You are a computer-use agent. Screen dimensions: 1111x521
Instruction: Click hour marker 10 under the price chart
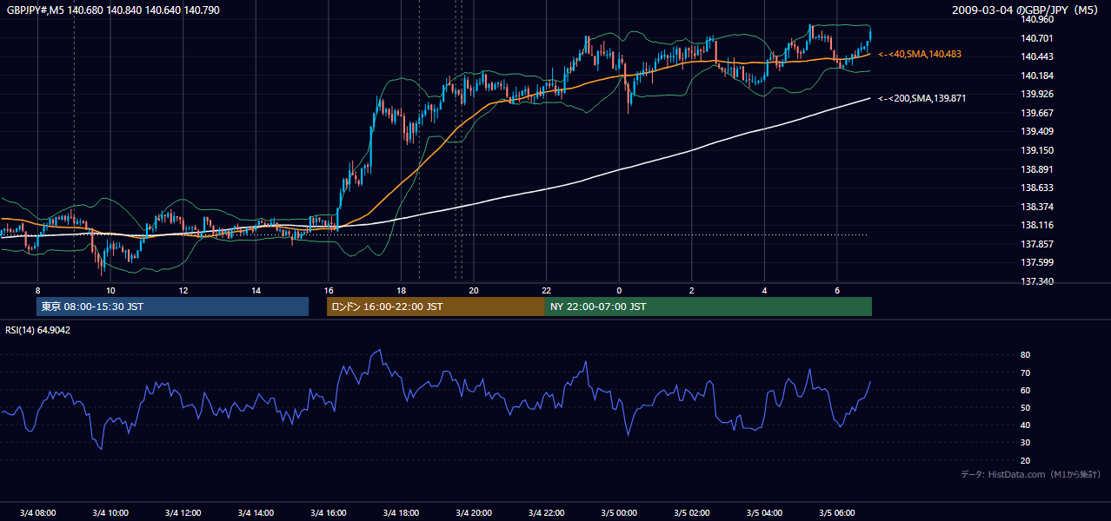tap(110, 290)
